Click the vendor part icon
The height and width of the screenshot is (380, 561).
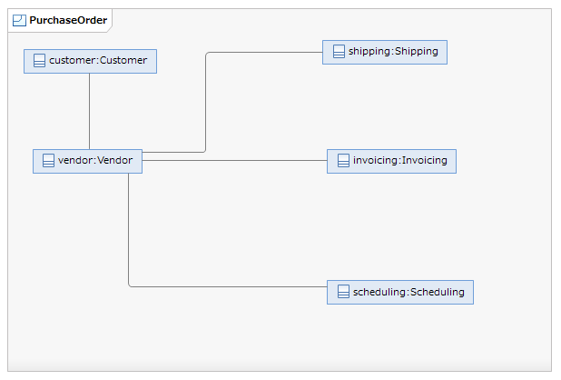click(x=48, y=161)
